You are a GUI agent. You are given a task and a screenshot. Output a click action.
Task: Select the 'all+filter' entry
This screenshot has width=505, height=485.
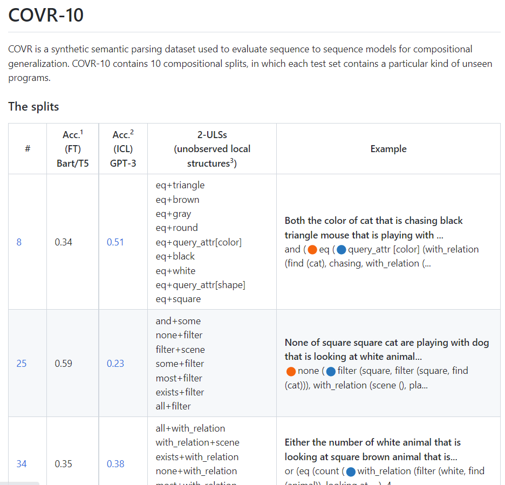tap(173, 406)
